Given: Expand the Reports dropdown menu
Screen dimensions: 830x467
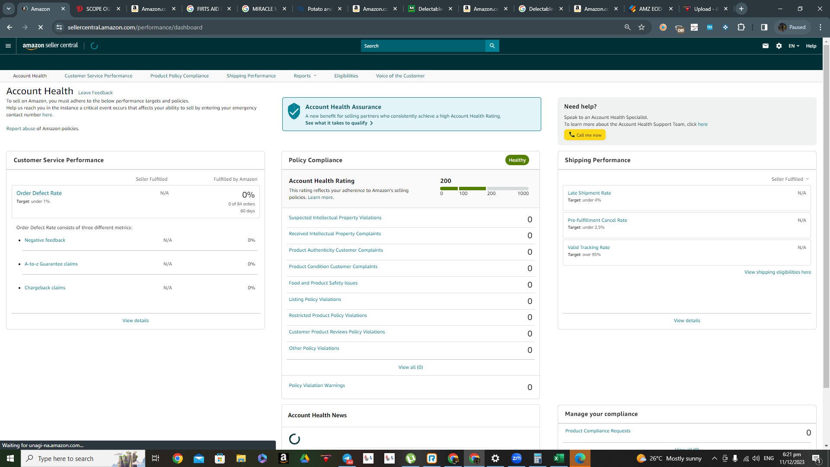Looking at the screenshot, I should tap(305, 76).
